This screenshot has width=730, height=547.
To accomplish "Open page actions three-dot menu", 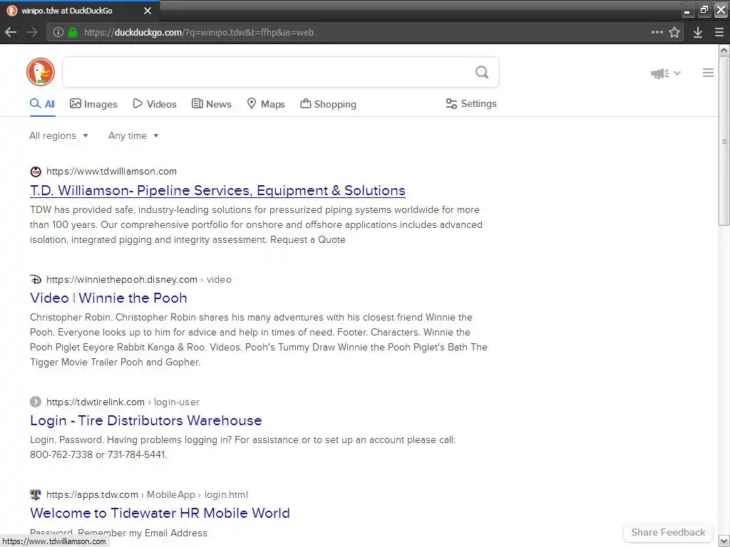I will point(657,32).
